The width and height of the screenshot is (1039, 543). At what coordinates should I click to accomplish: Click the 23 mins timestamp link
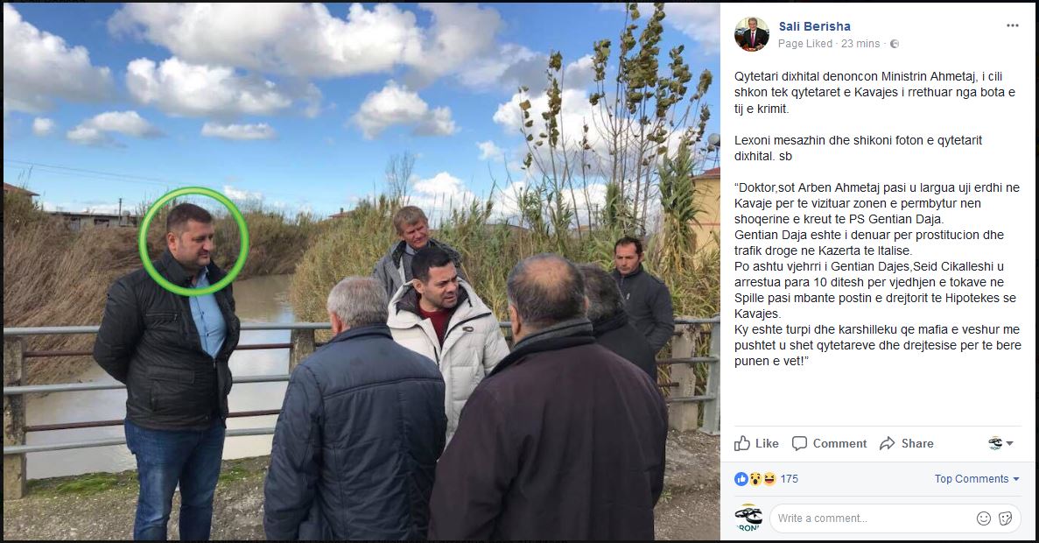pos(860,44)
